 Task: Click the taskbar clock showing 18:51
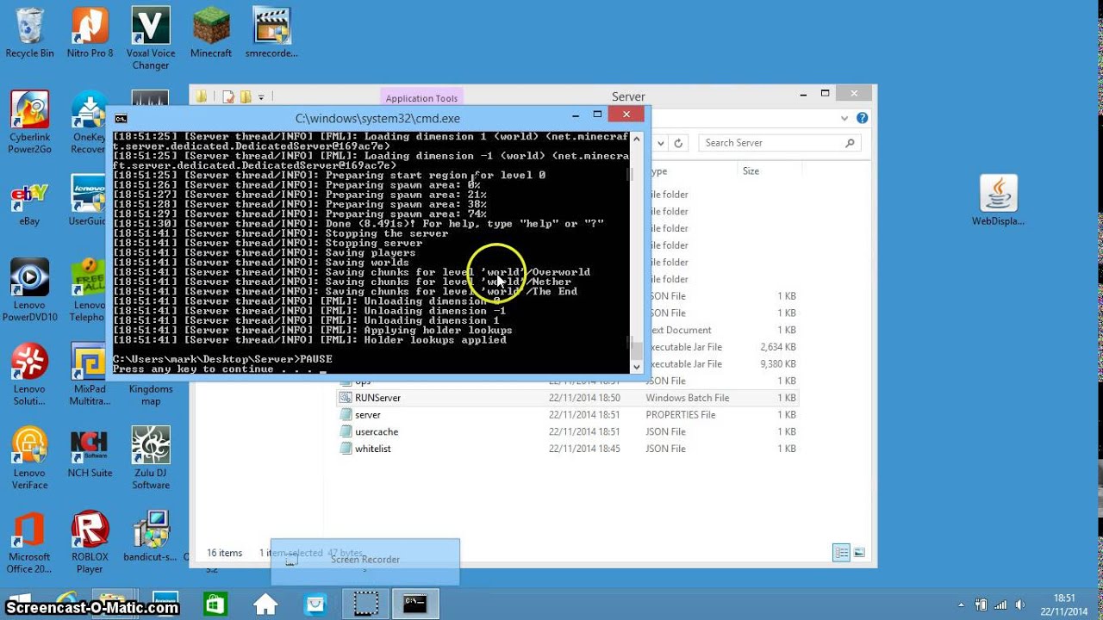click(x=1064, y=604)
